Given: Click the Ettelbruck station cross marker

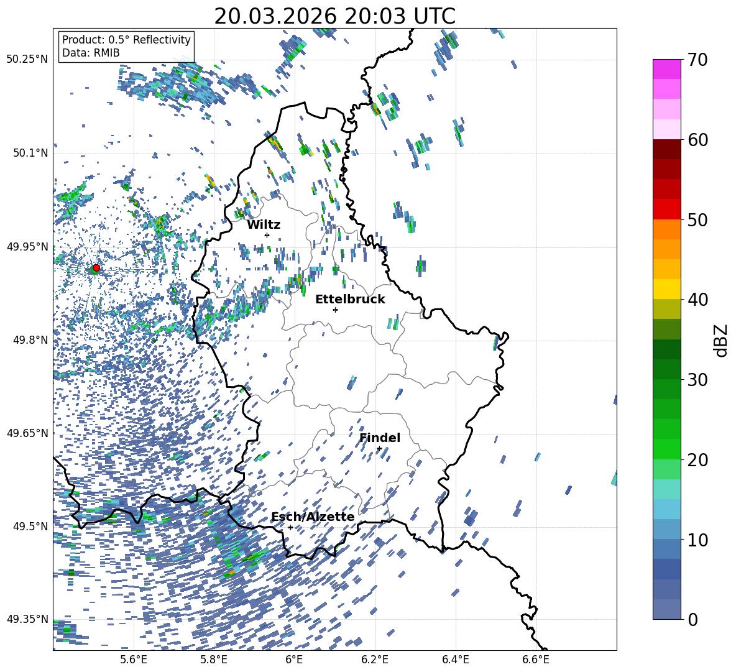Looking at the screenshot, I should [x=335, y=310].
